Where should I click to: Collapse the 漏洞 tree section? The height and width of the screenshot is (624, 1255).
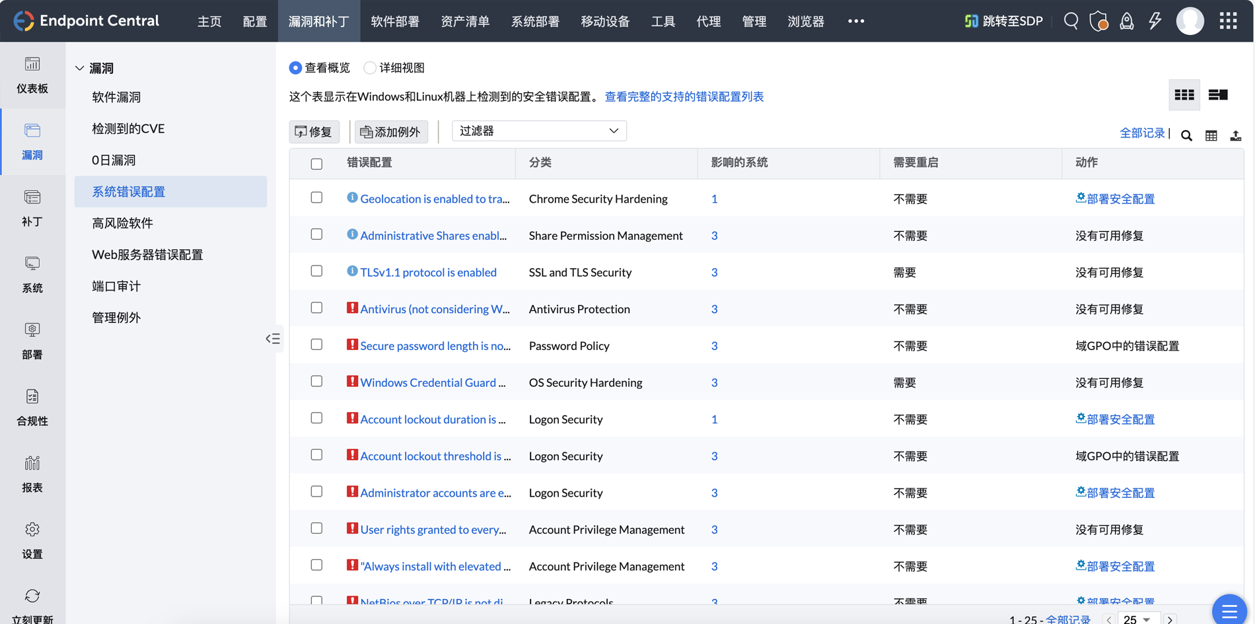80,68
